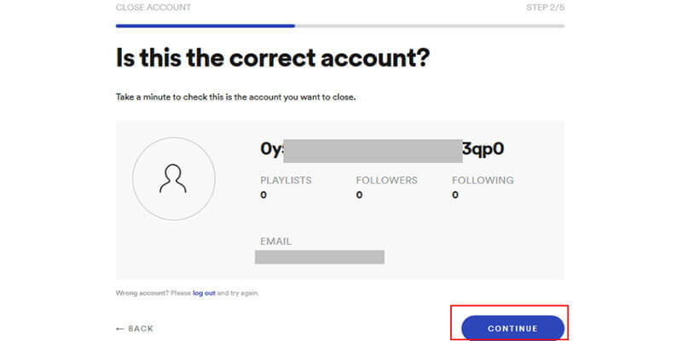Click the FOLLOWING count label
The image size is (682, 341).
tap(483, 180)
